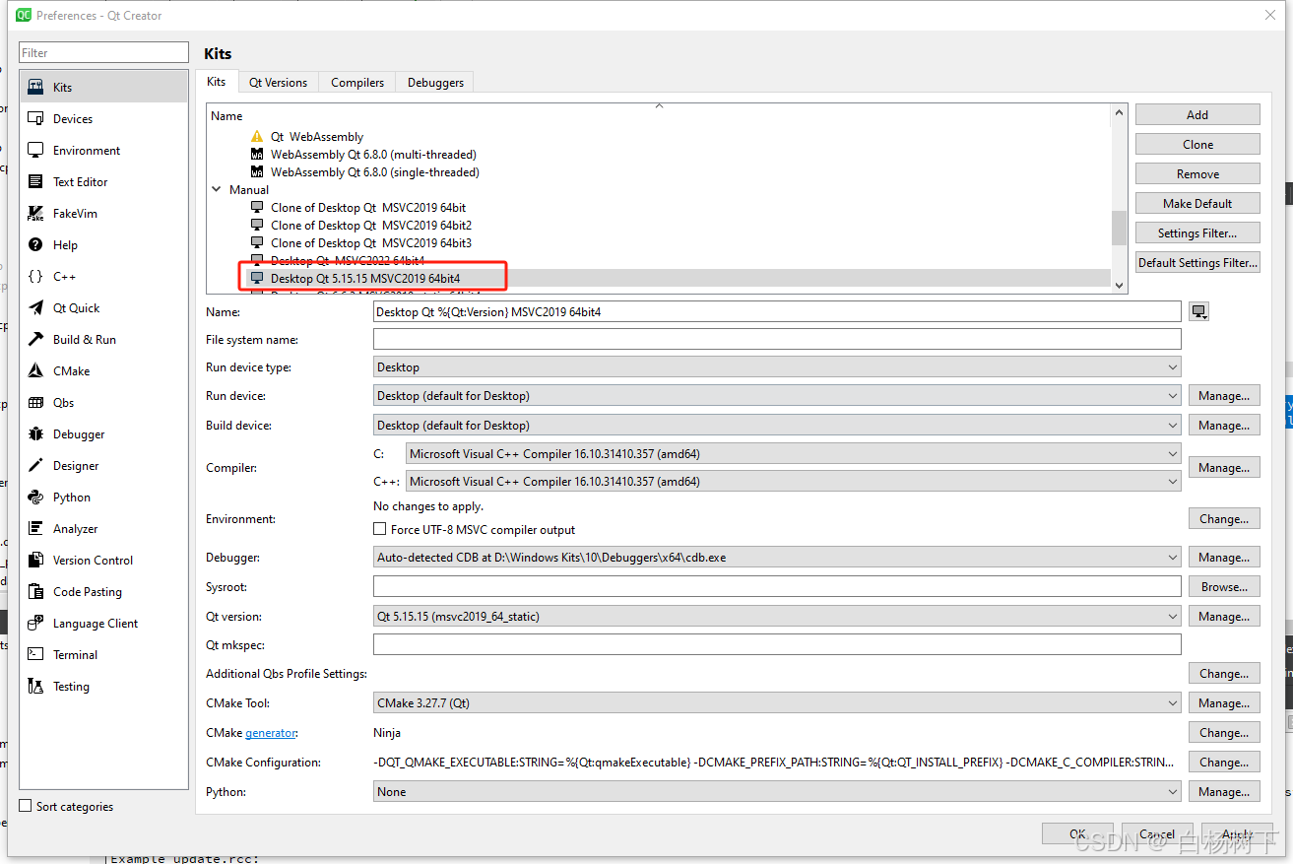This screenshot has width=1293, height=864.
Task: Click the Qt mkspec input field
Action: coord(777,645)
